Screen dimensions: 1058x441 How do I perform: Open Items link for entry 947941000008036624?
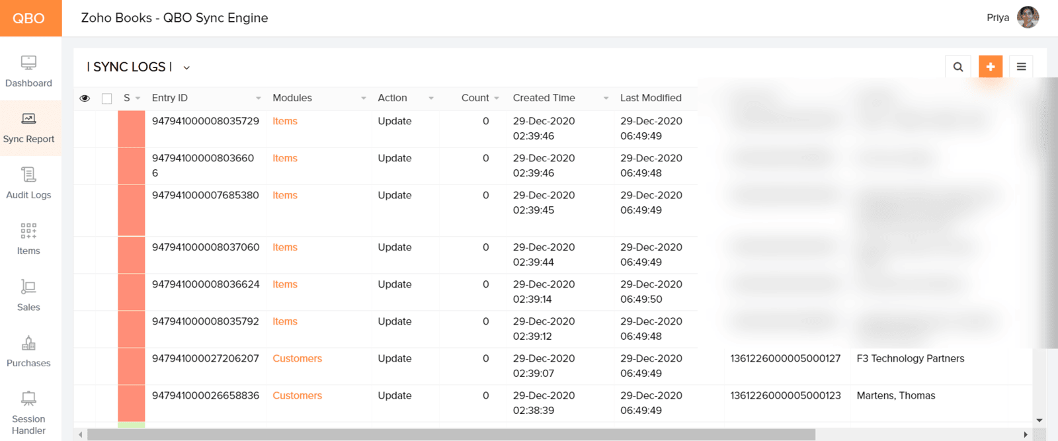click(285, 284)
